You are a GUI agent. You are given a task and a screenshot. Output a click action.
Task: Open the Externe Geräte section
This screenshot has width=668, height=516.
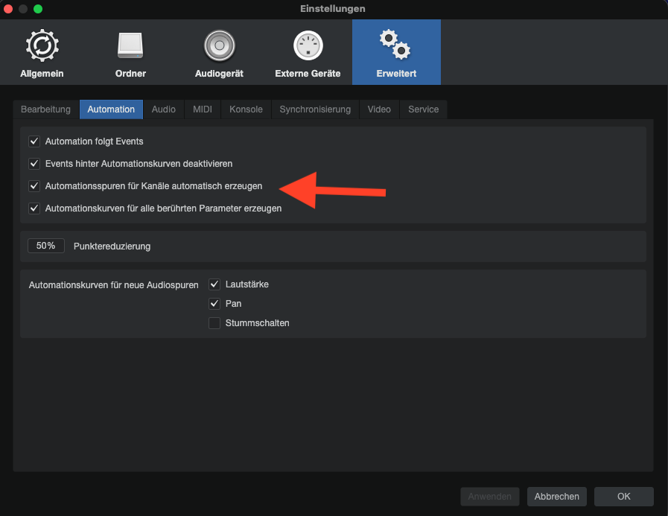click(x=308, y=52)
